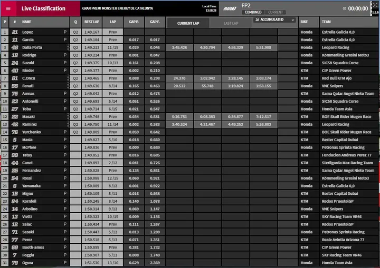Select rider Vietti
Image resolution: width=380 pixels, height=268 pixels.
tap(27, 217)
